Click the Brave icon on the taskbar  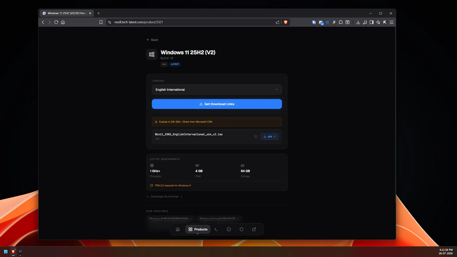pos(13,252)
